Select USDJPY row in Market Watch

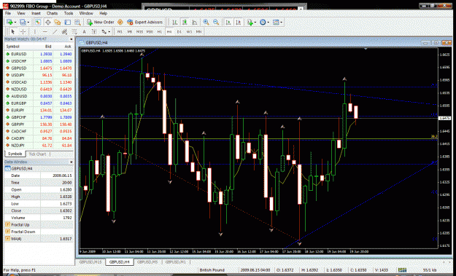coord(39,75)
